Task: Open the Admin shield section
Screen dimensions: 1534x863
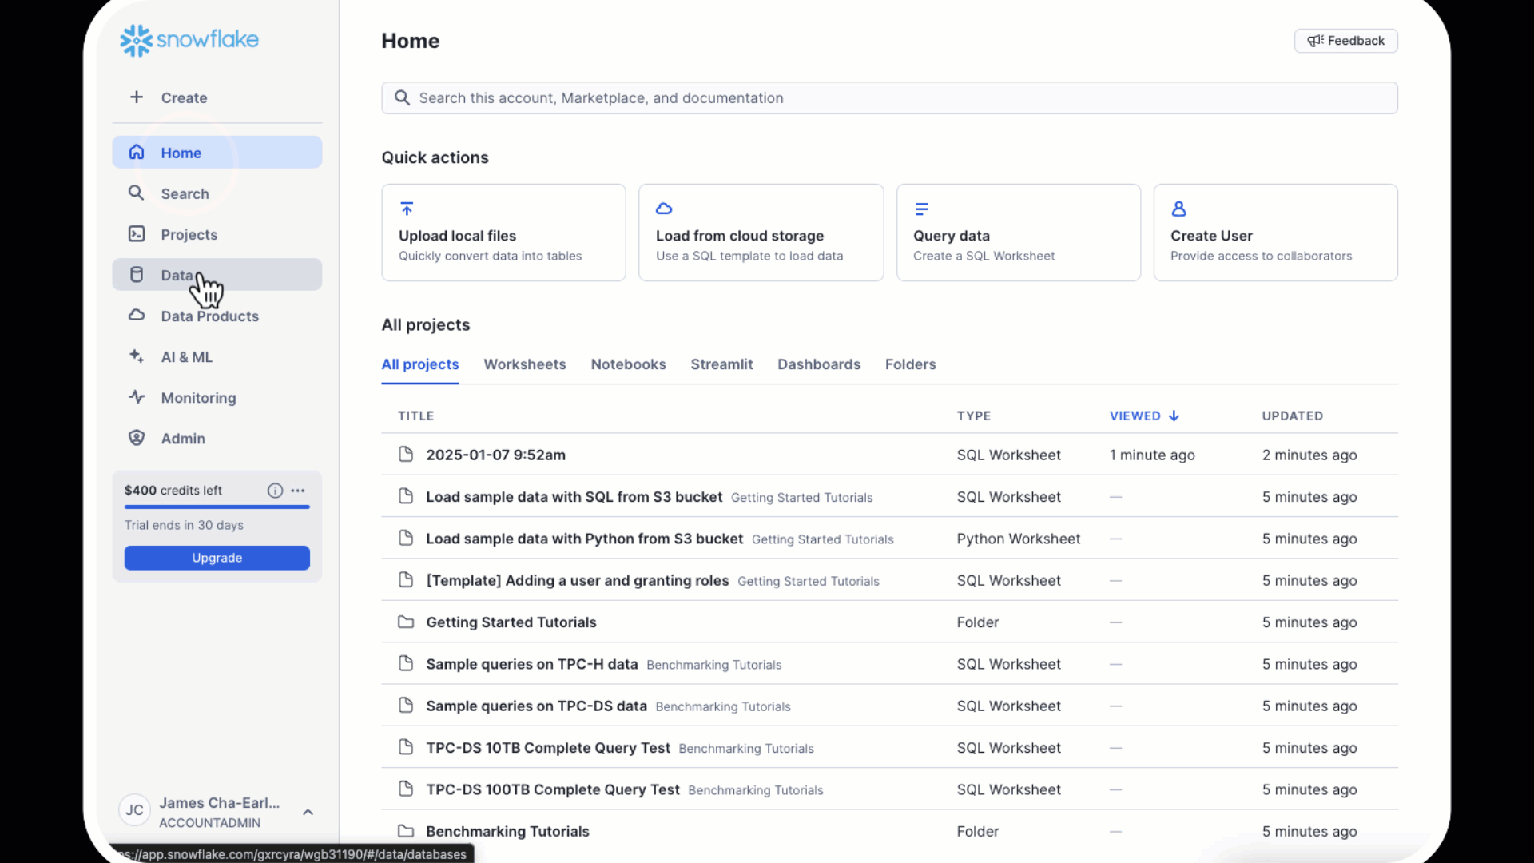Action: 183,439
